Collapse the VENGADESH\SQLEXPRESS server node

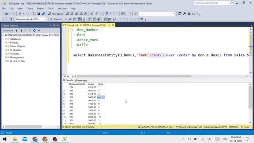(x=3, y=35)
